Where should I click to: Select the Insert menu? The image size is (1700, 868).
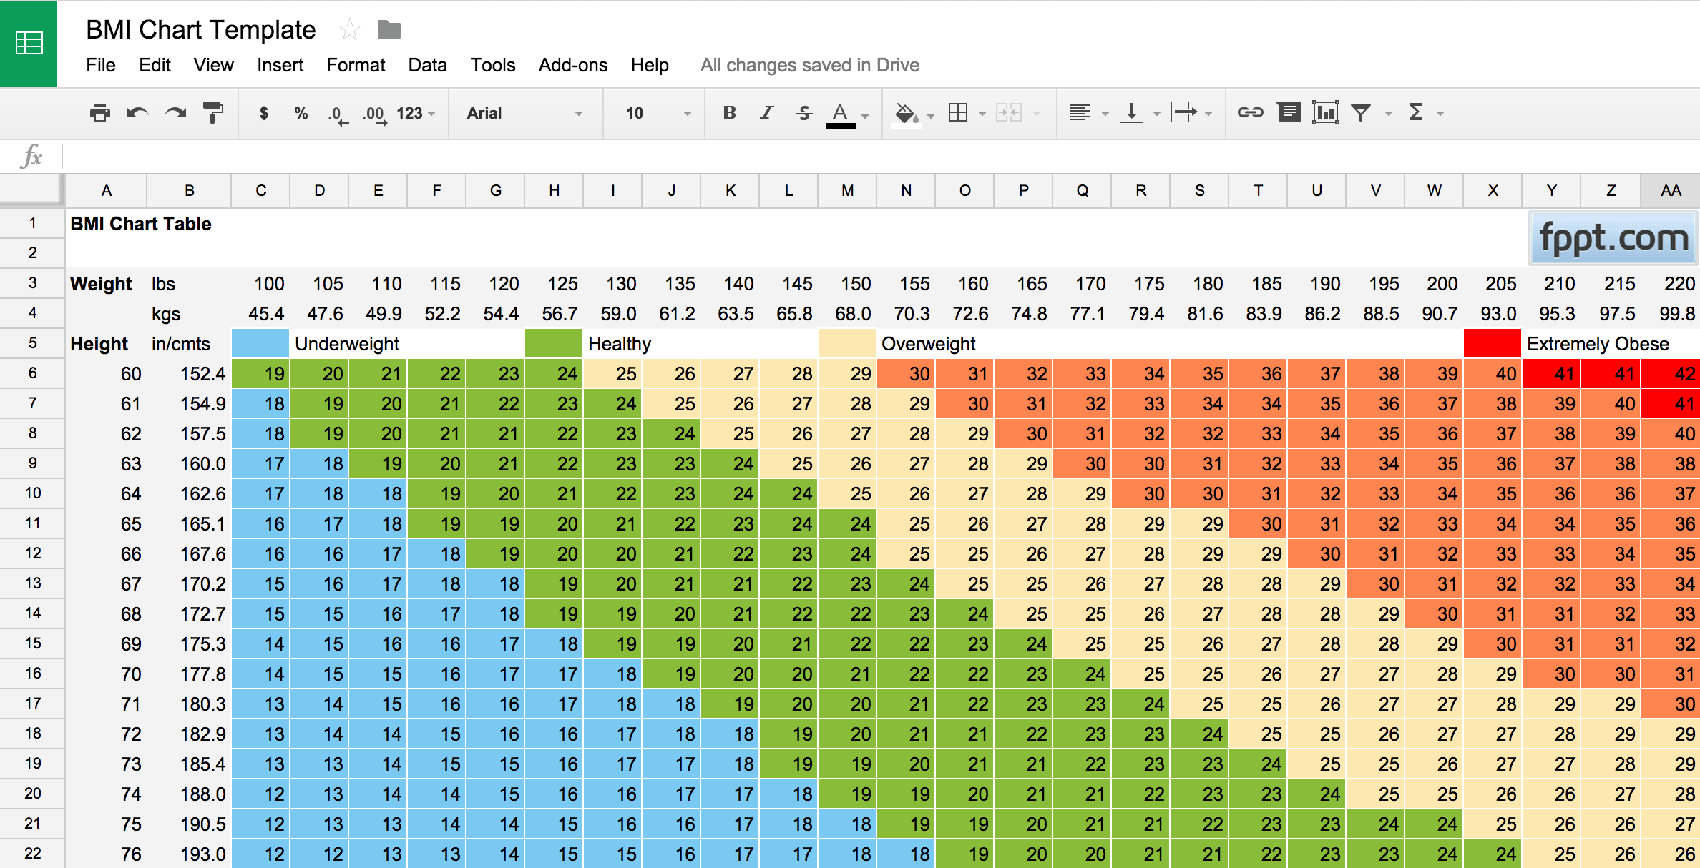coord(280,64)
